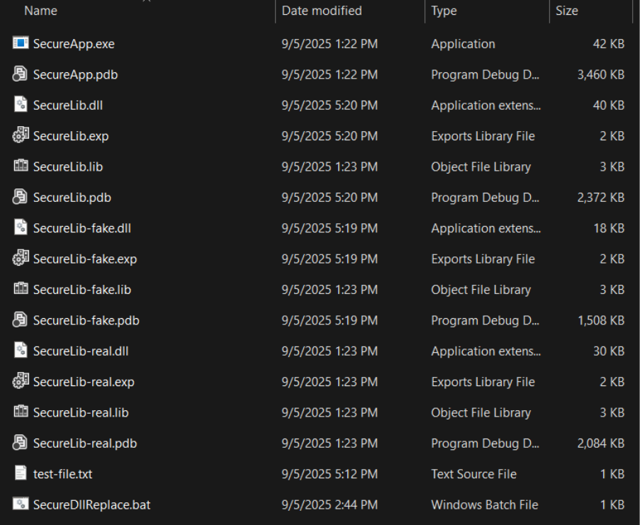640x525 pixels.
Task: Select the SecureLib-real.pdb debug file icon
Action: [19, 443]
